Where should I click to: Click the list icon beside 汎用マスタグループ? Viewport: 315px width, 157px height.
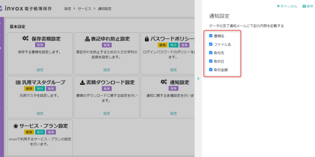tap(18, 82)
